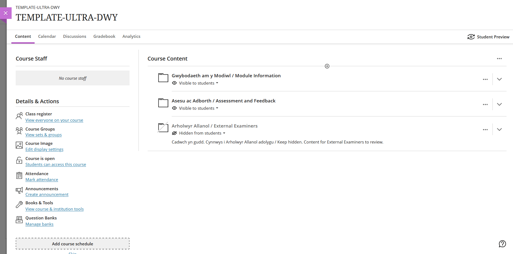Click the Mark attendance link

point(42,180)
